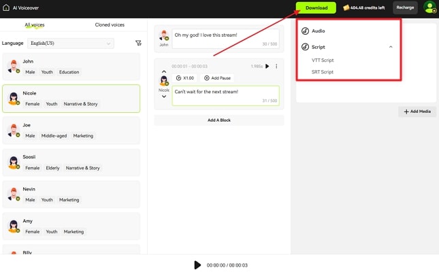This screenshot has height=272, width=439.
Task: Click Joe's avatar in the voice list
Action: [x=14, y=130]
